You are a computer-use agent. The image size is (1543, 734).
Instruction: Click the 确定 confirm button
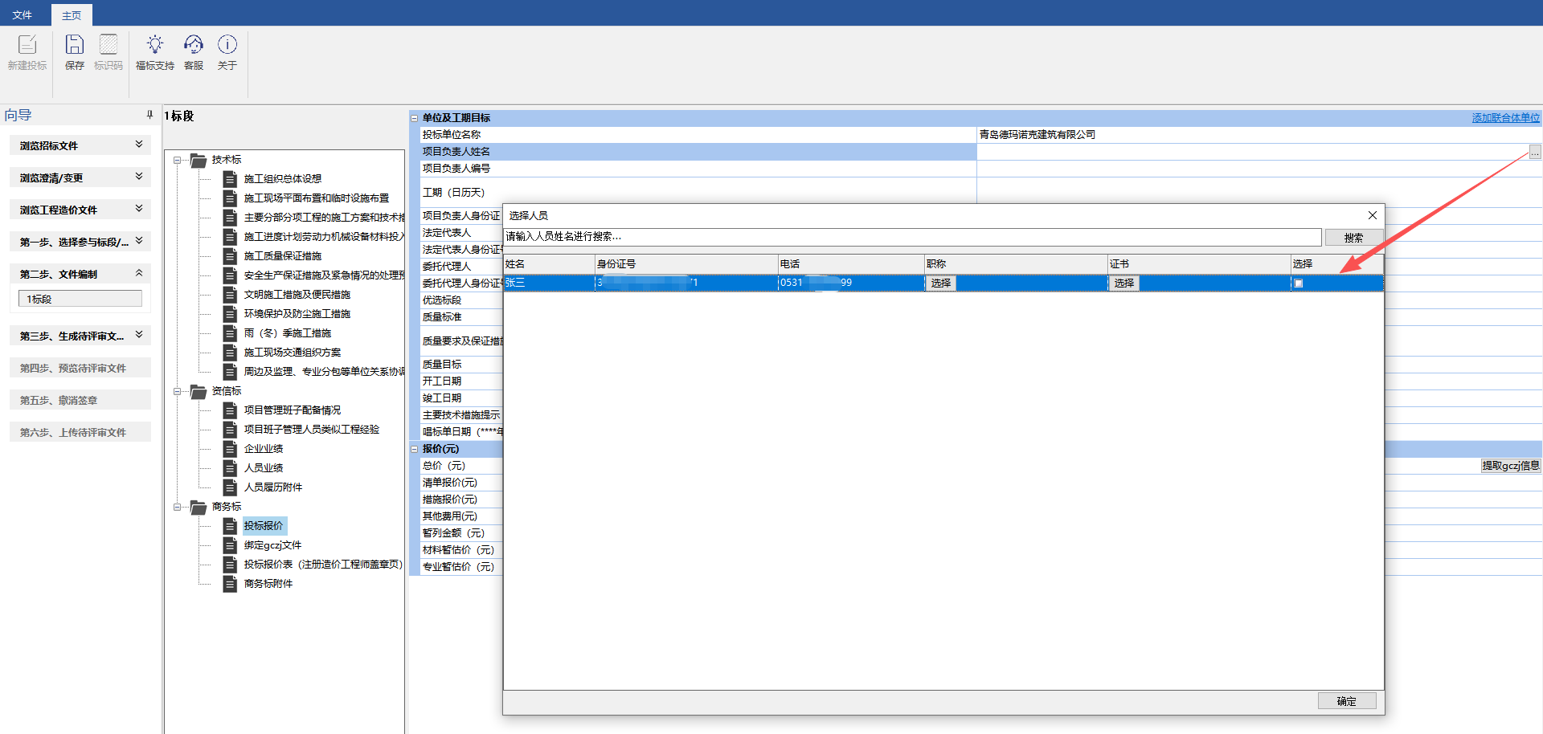click(1346, 701)
